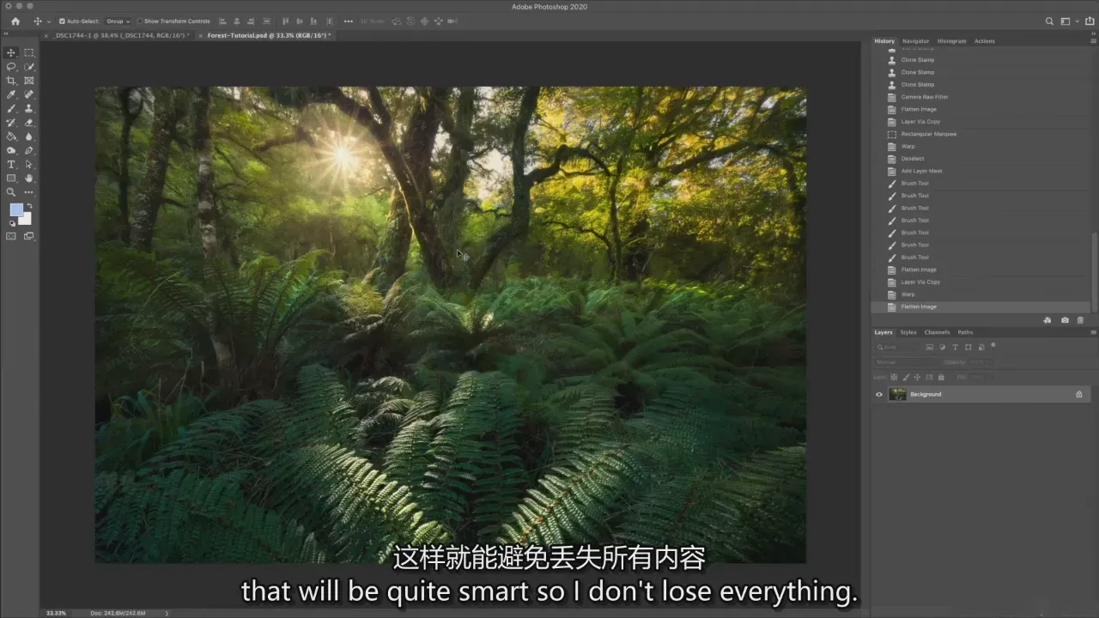
Task: Delete current history state with trash icon
Action: [x=1080, y=320]
